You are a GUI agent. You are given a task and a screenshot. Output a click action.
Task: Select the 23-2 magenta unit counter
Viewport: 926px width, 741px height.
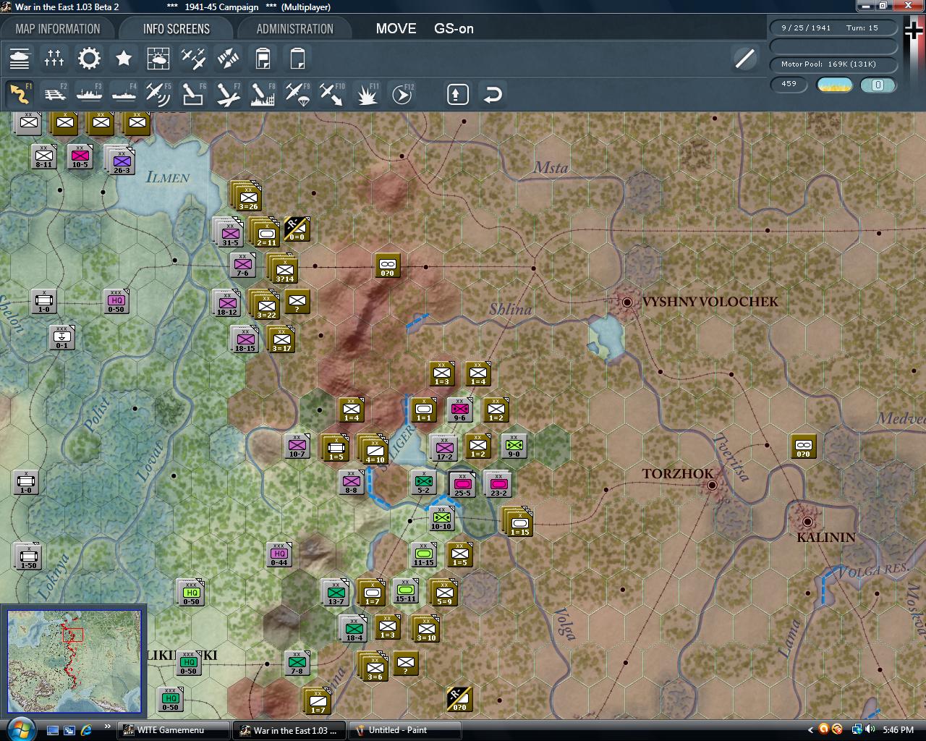(x=498, y=484)
